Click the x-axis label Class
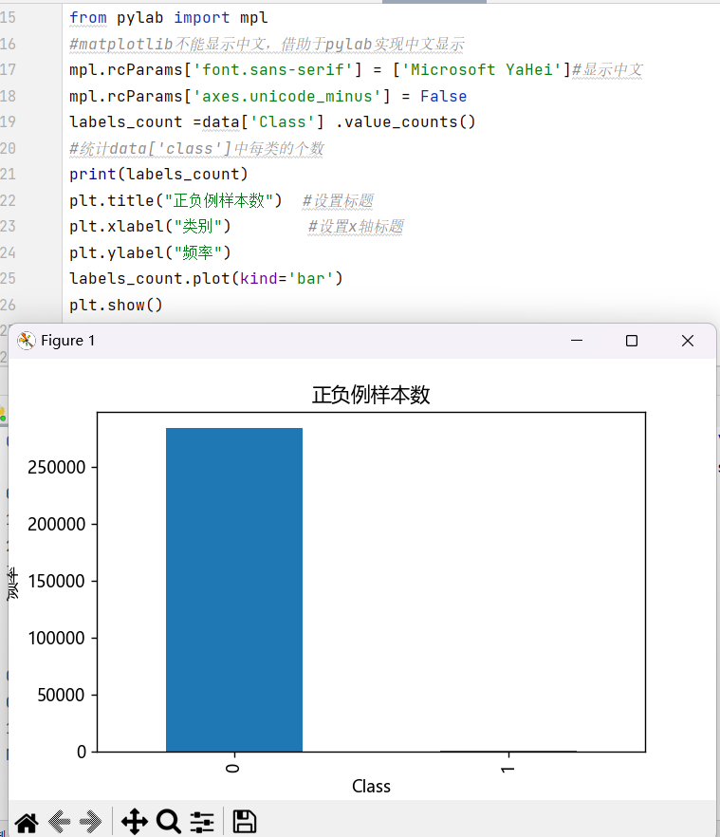The width and height of the screenshot is (720, 837). tap(371, 787)
